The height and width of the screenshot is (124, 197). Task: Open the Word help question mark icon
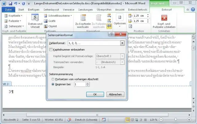point(193,10)
